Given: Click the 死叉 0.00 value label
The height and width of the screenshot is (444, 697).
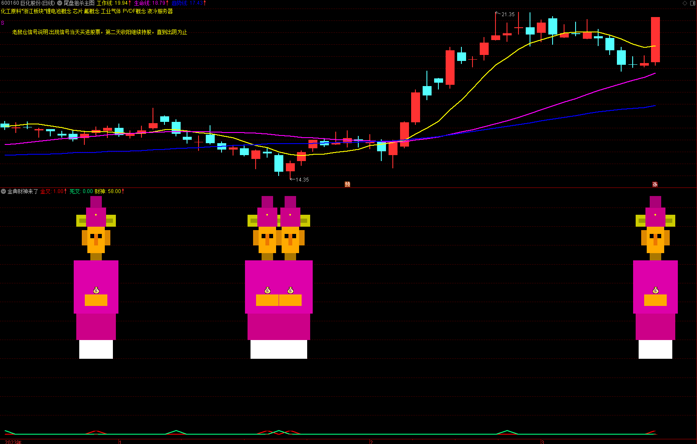Looking at the screenshot, I should 81,191.
